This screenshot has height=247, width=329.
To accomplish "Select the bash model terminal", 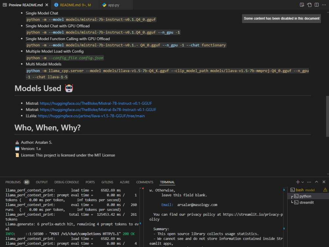I will 309,190.
